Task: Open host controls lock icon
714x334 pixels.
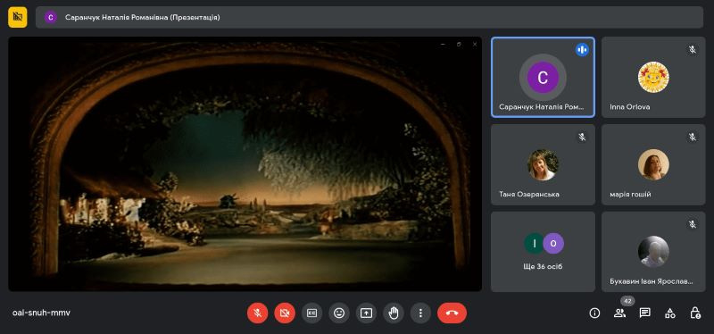Action: (x=695, y=313)
